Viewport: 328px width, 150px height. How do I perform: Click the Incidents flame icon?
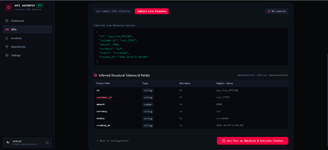point(7,38)
